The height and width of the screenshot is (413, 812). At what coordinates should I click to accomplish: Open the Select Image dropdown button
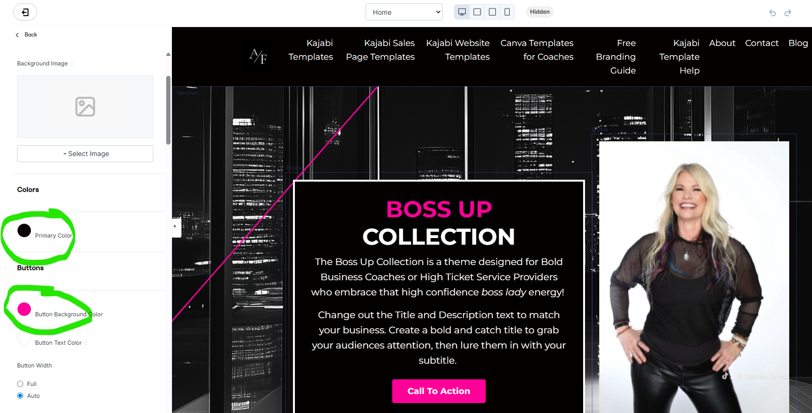coord(85,154)
